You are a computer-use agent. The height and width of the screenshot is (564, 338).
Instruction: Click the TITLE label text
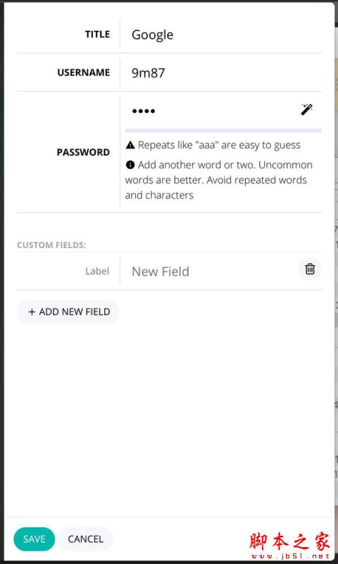97,35
